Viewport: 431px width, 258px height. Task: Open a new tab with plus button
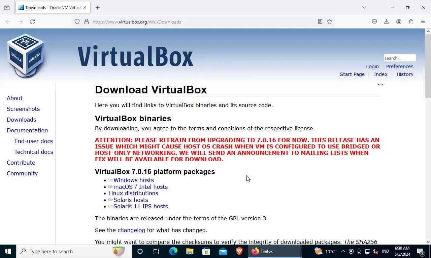(97, 7)
